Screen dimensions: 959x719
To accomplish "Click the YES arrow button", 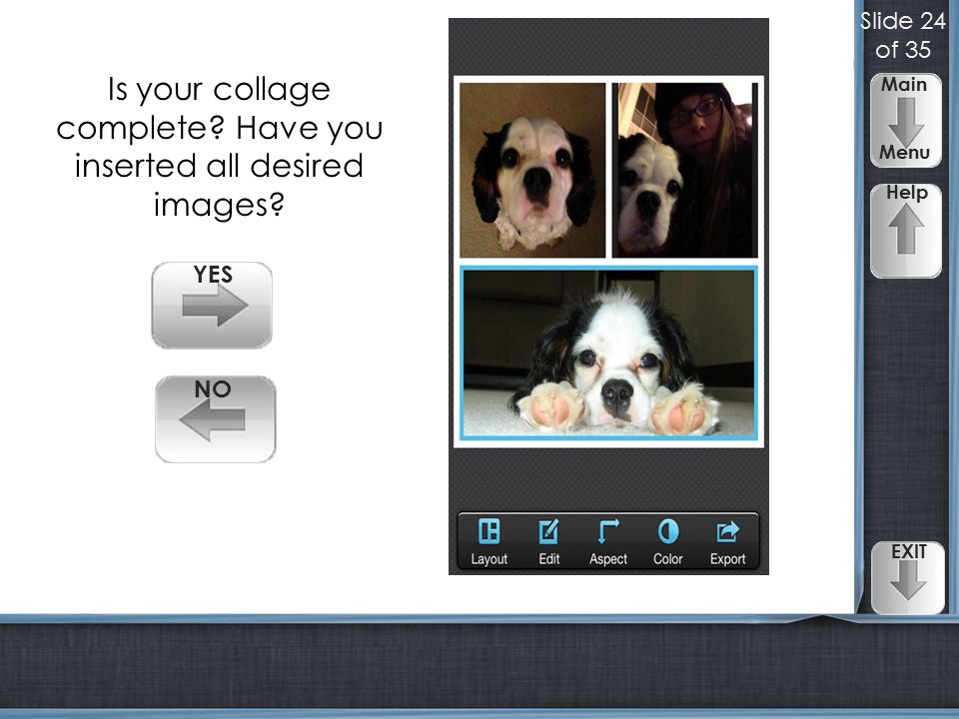I will 212,306.
